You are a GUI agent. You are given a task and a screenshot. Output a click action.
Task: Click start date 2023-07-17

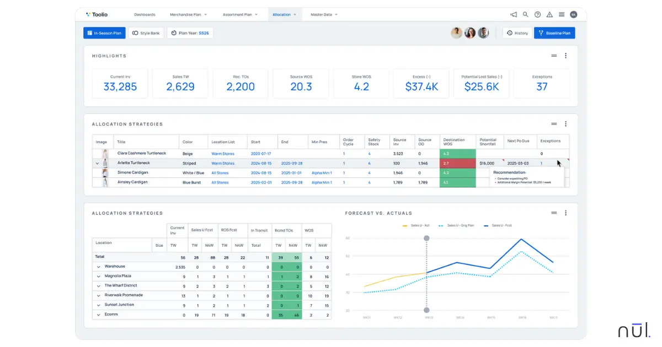click(x=261, y=154)
